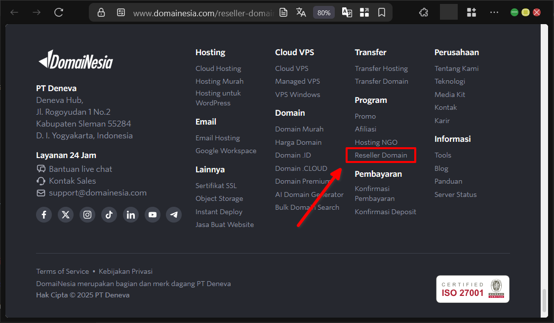Open the Instagram social icon
This screenshot has width=554, height=323.
87,215
